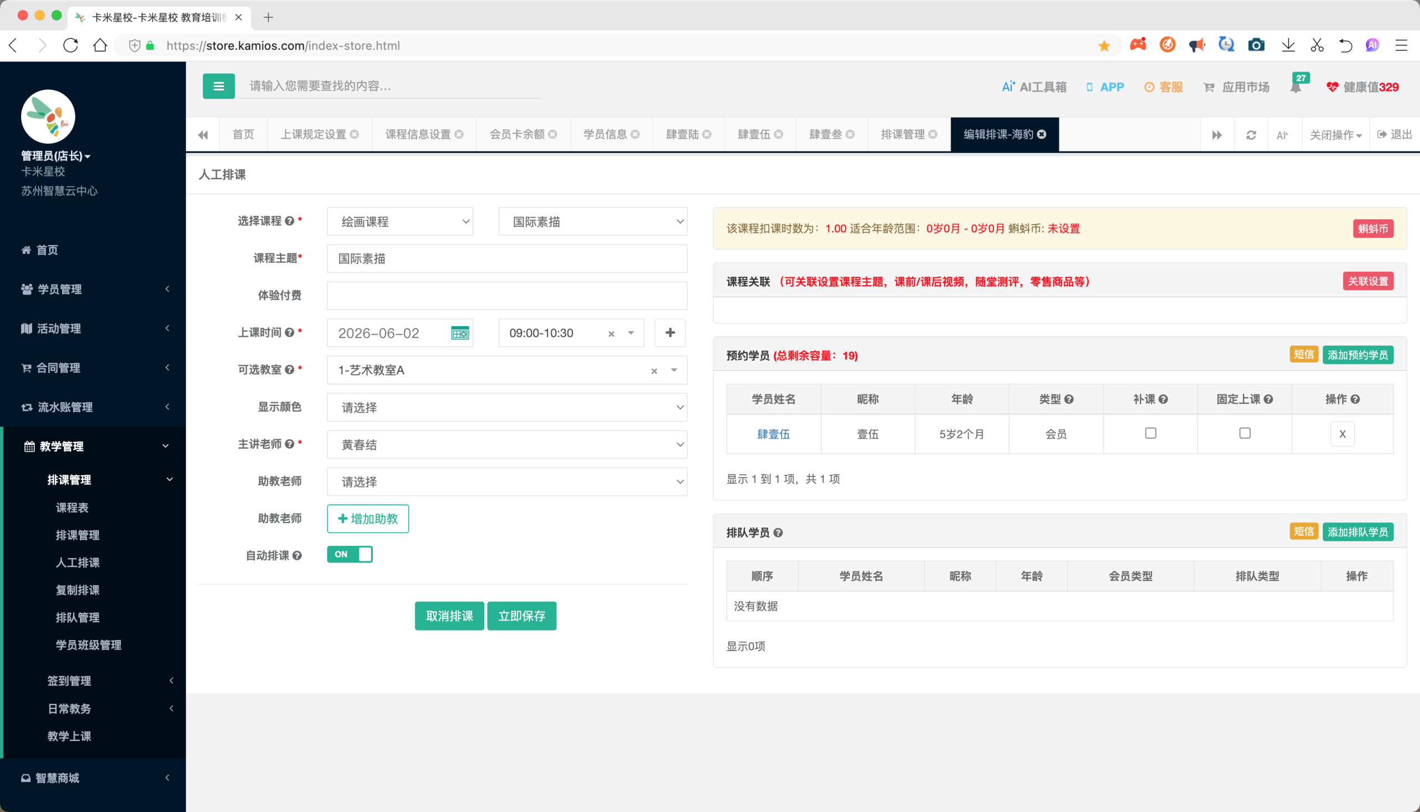
Task: Open 助教老师 请选择 dropdown
Action: (507, 482)
